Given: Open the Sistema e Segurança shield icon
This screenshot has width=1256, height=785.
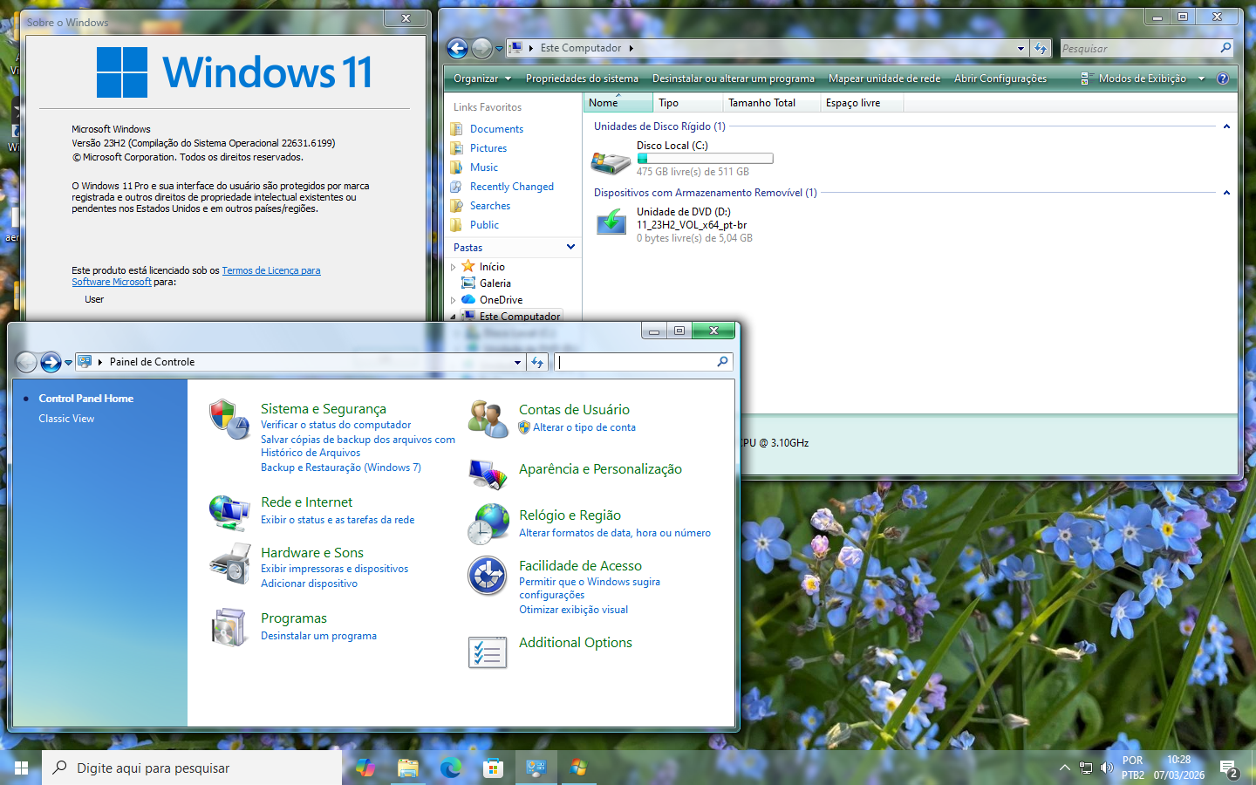Looking at the screenshot, I should (x=229, y=419).
